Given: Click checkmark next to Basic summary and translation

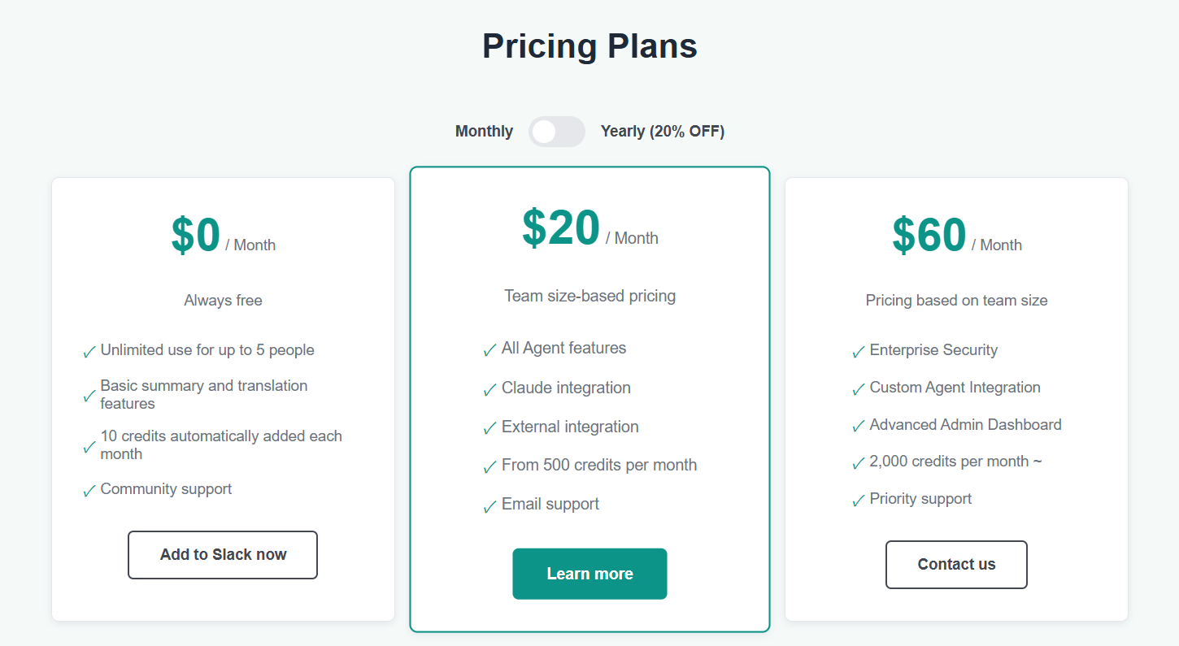Looking at the screenshot, I should 89,396.
